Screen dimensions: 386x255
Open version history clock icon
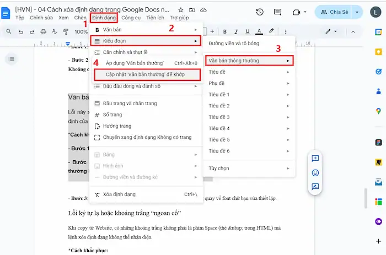point(260,12)
